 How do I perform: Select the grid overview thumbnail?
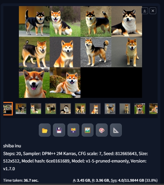8,109
